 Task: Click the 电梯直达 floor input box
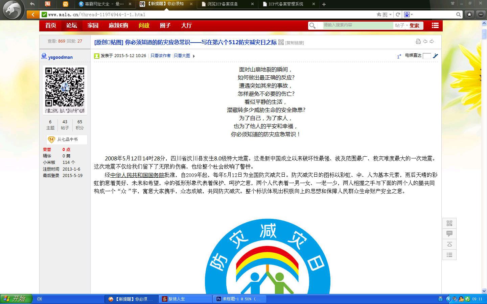point(427,56)
